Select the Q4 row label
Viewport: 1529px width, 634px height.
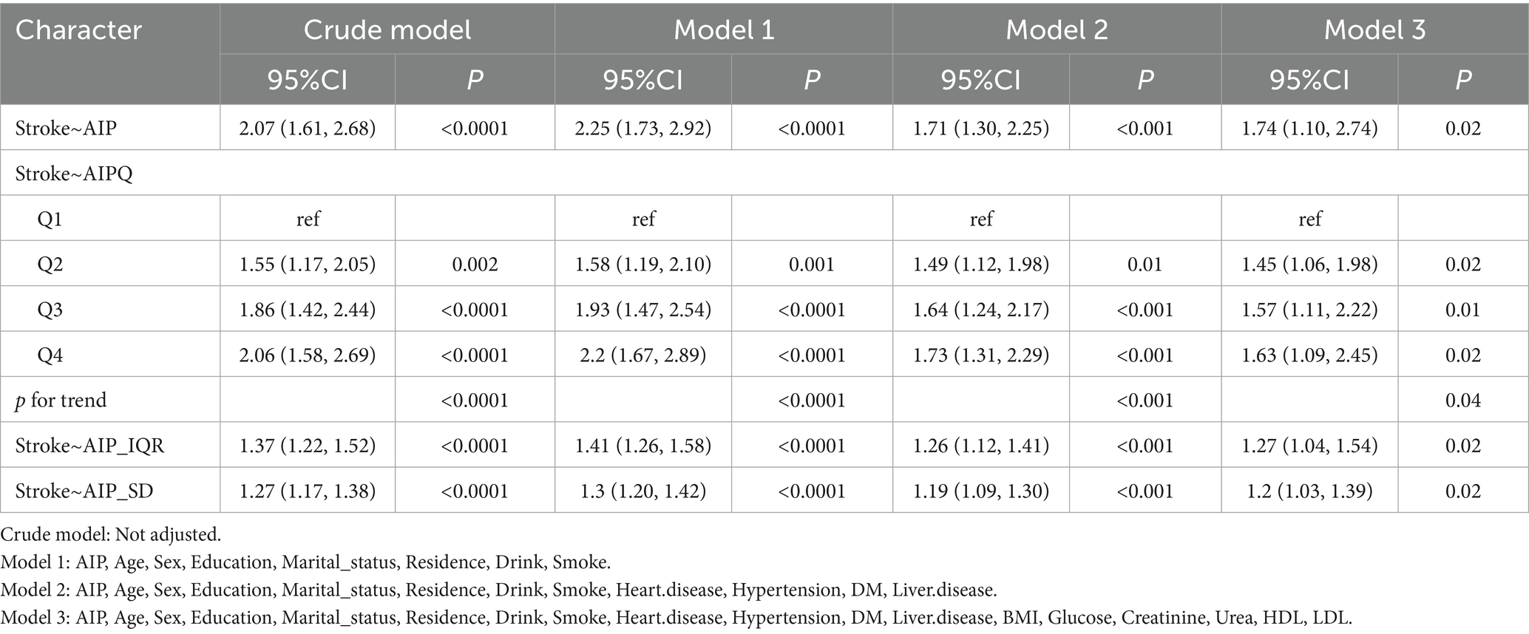[50, 355]
